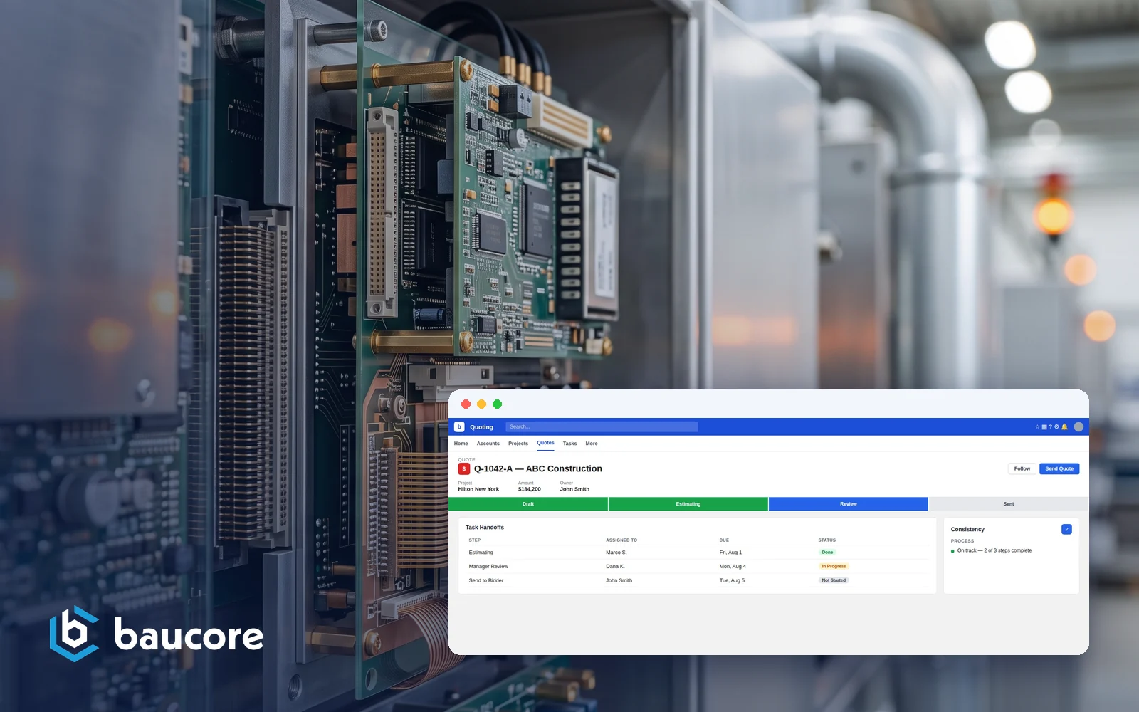
Task: Toggle the Consistency panel checkbox
Action: (1066, 529)
